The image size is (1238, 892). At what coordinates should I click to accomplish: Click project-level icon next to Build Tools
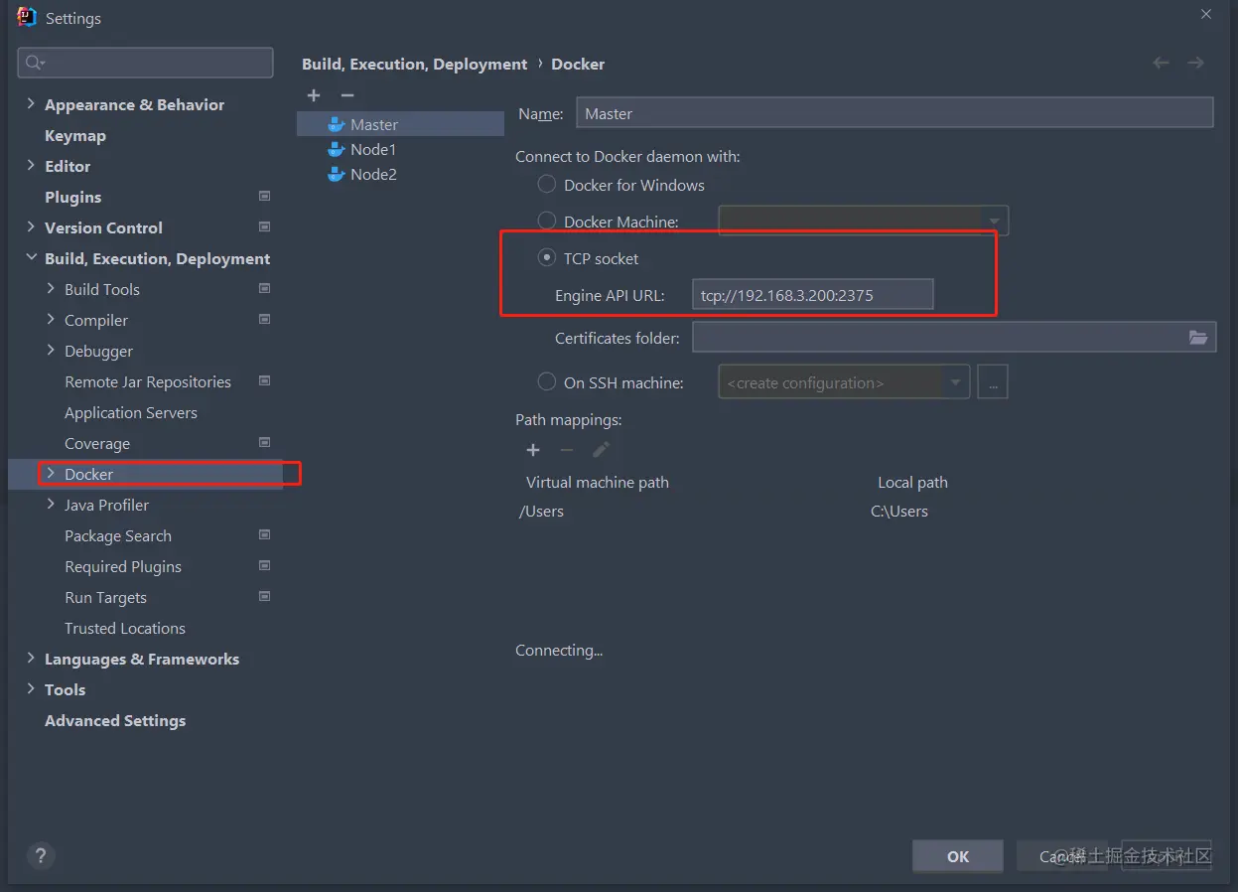click(264, 288)
